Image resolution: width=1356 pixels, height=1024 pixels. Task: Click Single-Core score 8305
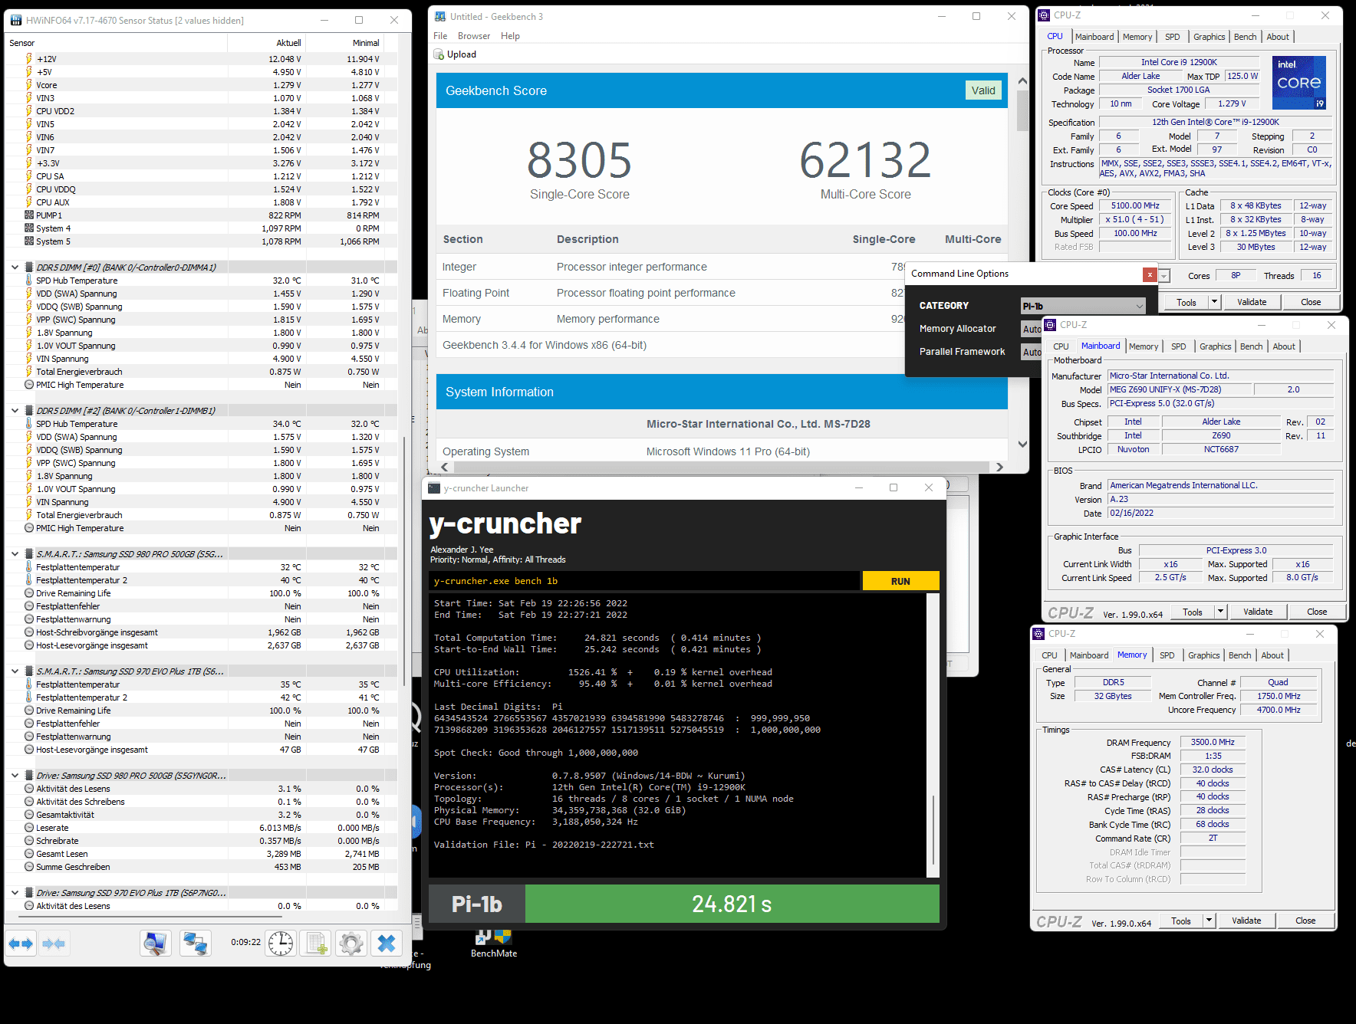tap(579, 160)
